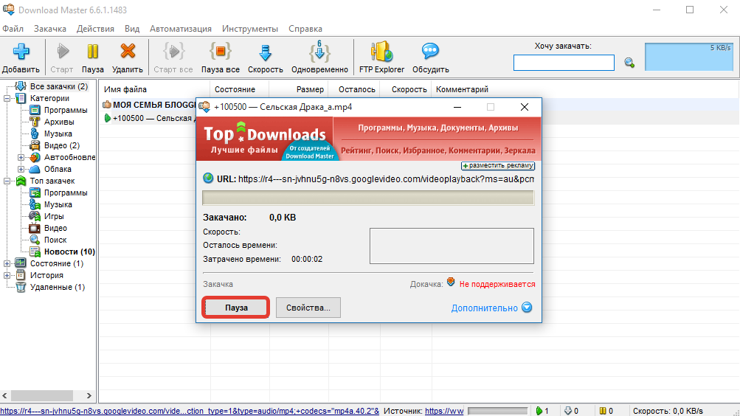The width and height of the screenshot is (740, 416).
Task: Minimize the +100500 download dialog
Action: [457, 107]
